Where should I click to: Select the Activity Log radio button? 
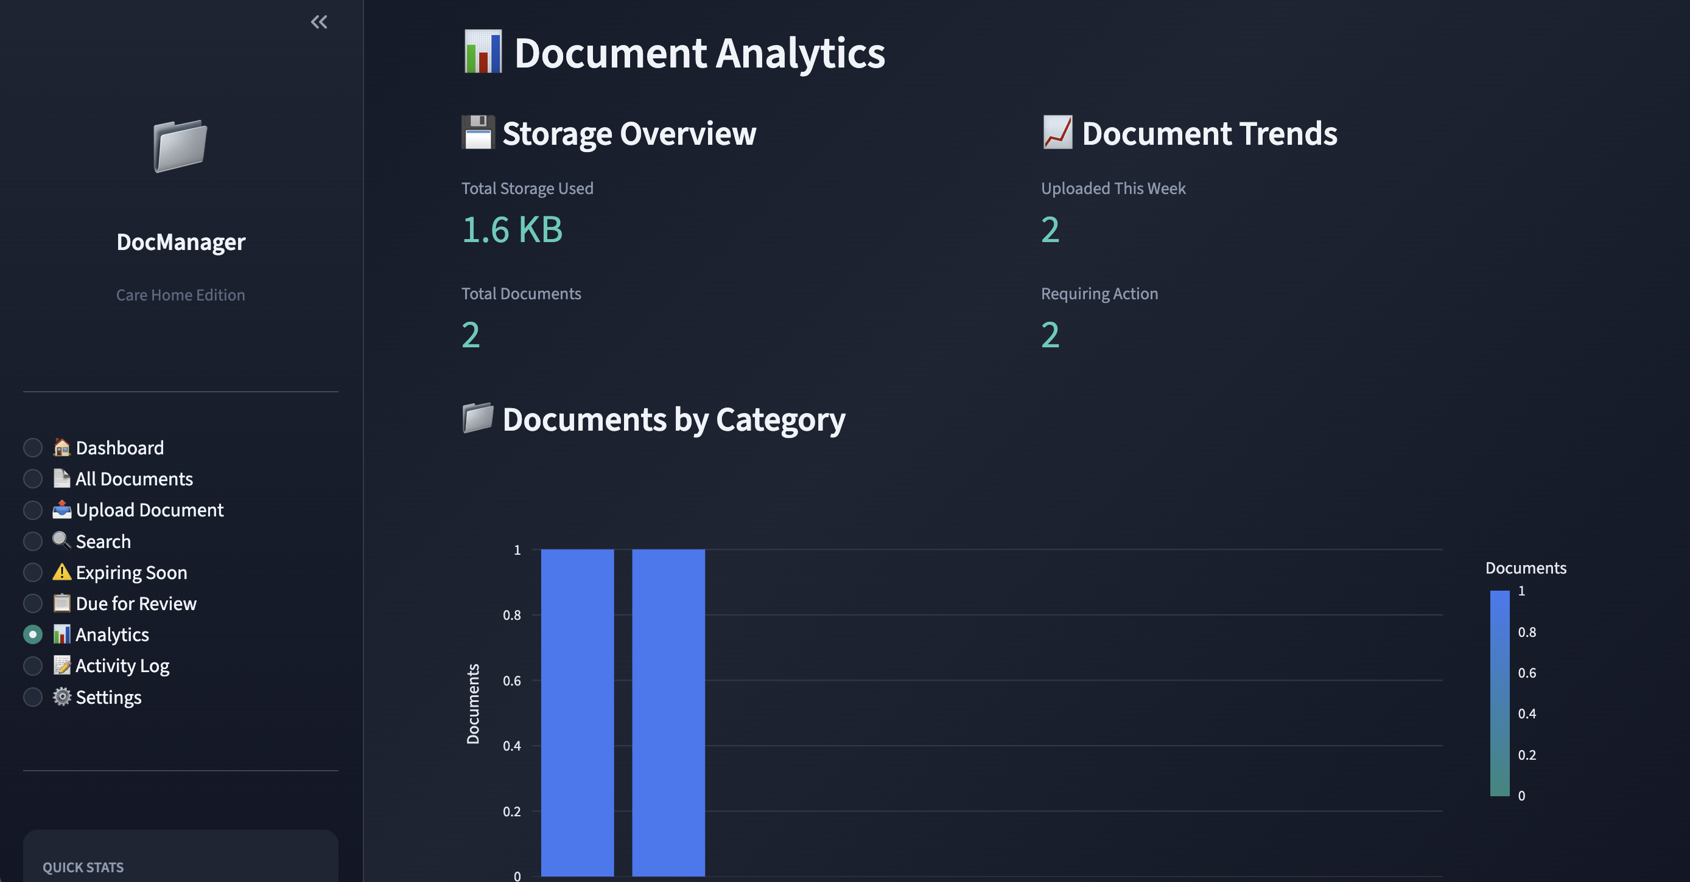[33, 666]
